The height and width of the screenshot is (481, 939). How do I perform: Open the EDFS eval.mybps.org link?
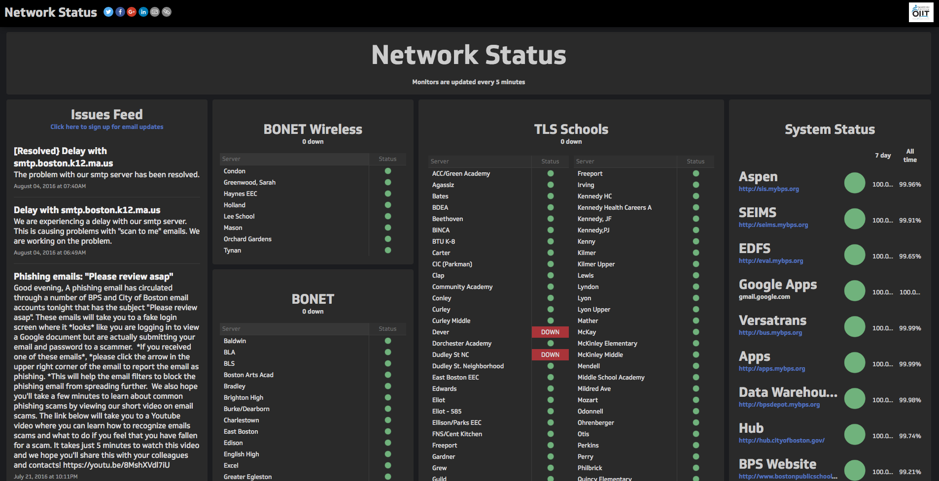pos(770,261)
